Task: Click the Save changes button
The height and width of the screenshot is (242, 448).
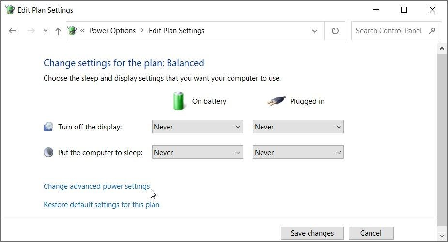Action: coord(312,233)
